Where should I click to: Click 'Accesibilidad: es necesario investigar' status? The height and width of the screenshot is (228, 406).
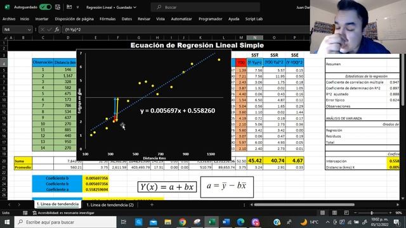click(63, 213)
